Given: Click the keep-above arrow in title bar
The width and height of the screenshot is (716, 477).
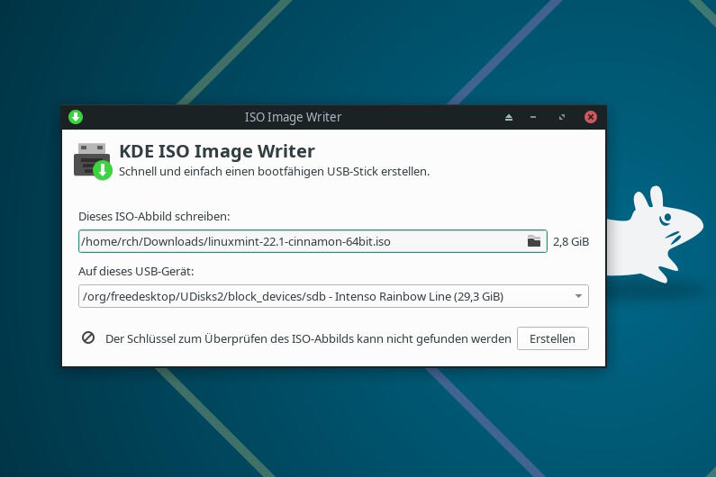Looking at the screenshot, I should pyautogui.click(x=509, y=117).
